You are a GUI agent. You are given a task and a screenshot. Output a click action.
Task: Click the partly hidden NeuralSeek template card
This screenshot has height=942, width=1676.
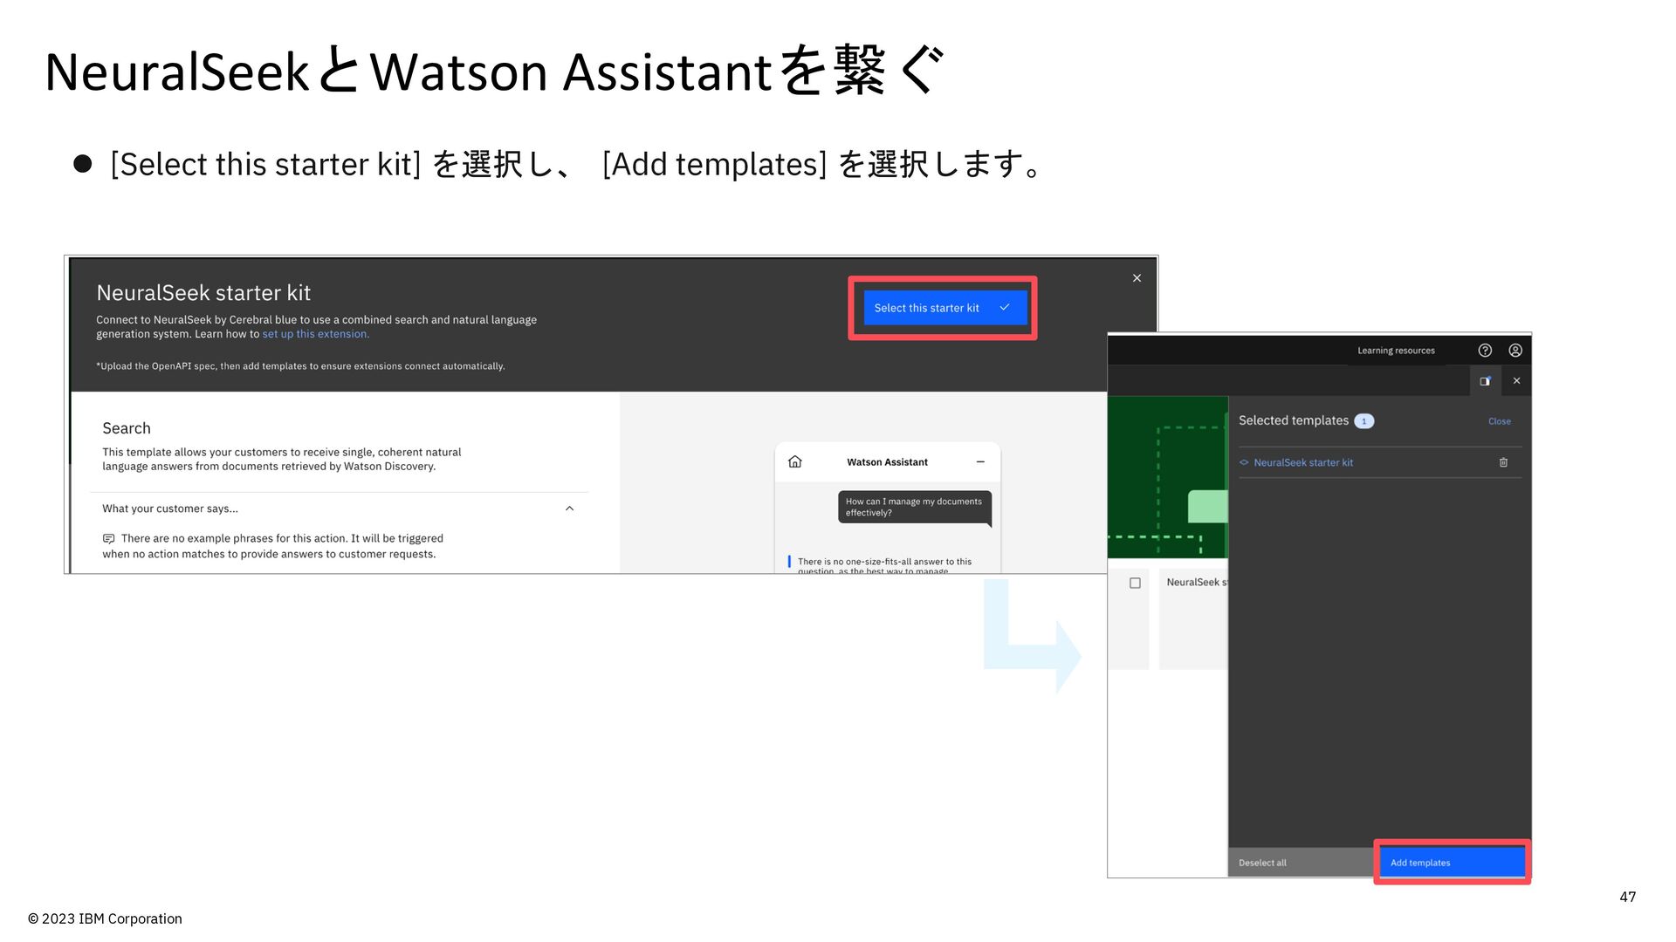click(x=1193, y=620)
